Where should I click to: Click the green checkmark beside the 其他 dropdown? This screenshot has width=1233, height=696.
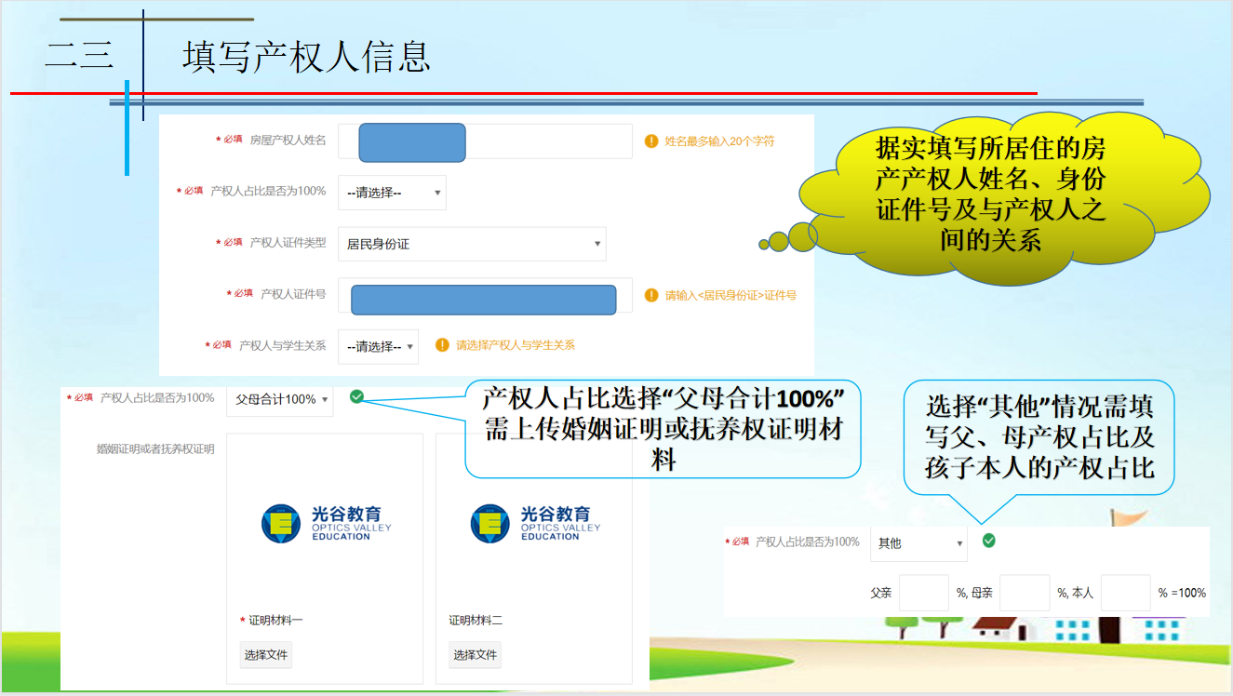(988, 541)
